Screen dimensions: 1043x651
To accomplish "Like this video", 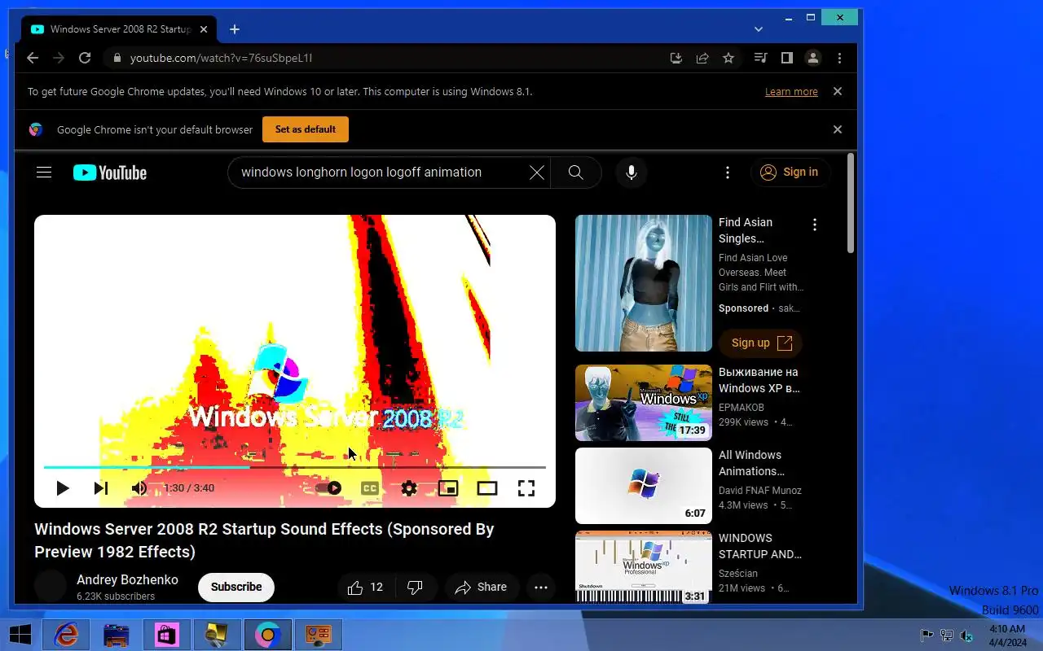I will pyautogui.click(x=365, y=587).
